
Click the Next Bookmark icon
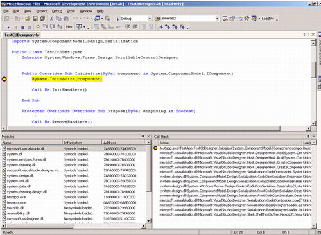168,27
